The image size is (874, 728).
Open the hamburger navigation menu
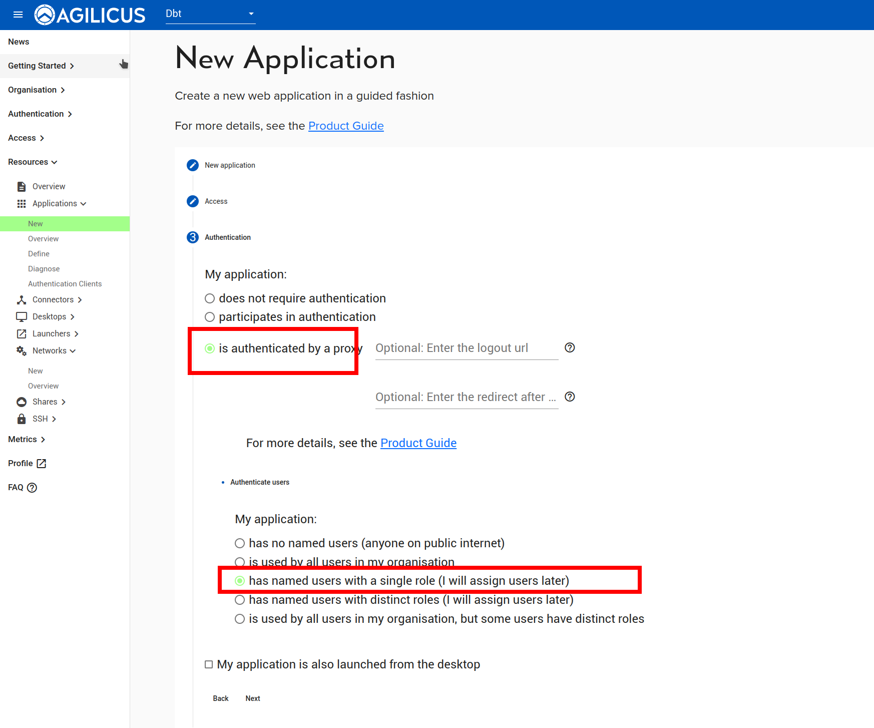(x=18, y=15)
